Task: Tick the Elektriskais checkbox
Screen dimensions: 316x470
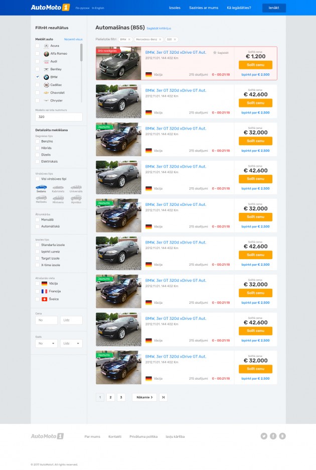Action: pyautogui.click(x=38, y=162)
